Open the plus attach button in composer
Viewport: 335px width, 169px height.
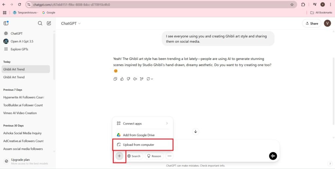pyautogui.click(x=119, y=156)
